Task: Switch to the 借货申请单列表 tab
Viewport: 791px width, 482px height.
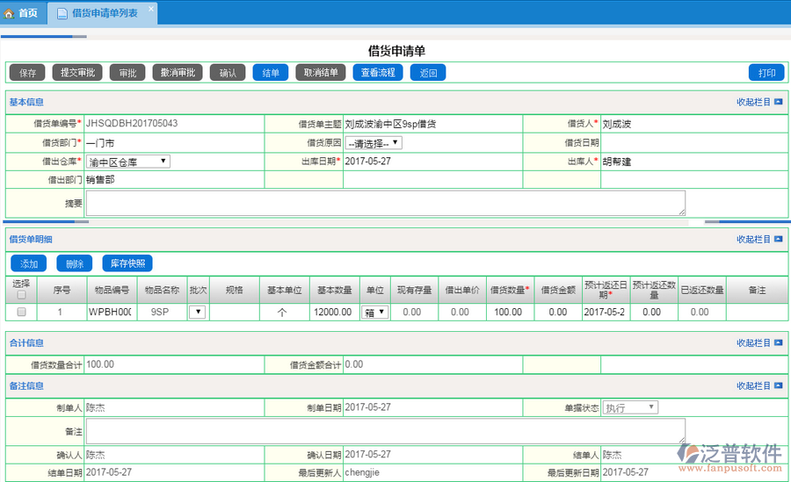Action: [x=104, y=13]
